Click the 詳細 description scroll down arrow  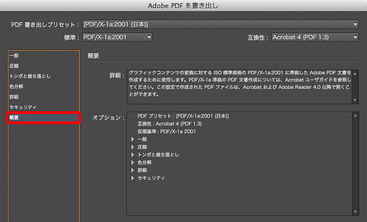355,100
